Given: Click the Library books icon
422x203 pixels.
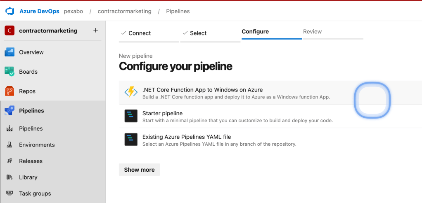Looking at the screenshot, I should point(9,177).
